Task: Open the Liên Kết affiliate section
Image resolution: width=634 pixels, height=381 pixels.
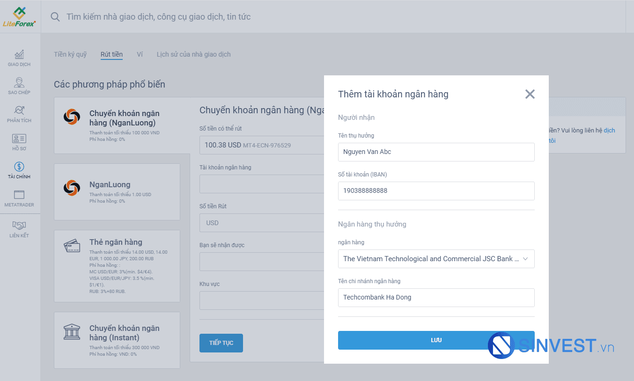Action: tap(19, 229)
